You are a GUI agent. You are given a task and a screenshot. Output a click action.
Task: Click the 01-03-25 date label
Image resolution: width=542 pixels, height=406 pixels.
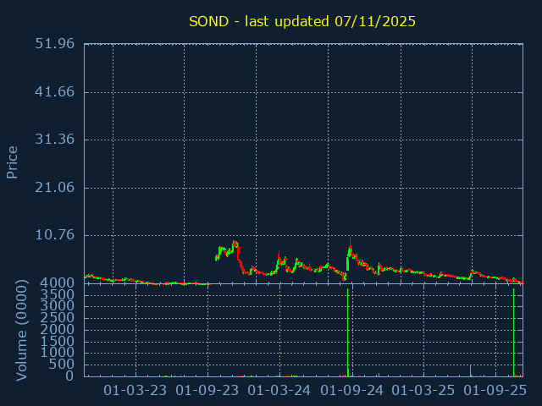click(x=423, y=390)
